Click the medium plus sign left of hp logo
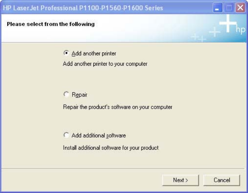Image resolution: width=248 pixels, height=193 pixels. (x=214, y=32)
